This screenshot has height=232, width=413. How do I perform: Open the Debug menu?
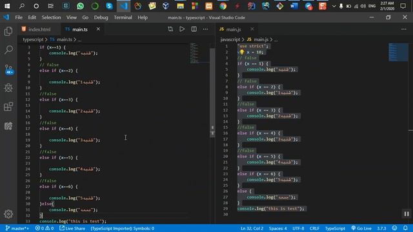click(101, 17)
